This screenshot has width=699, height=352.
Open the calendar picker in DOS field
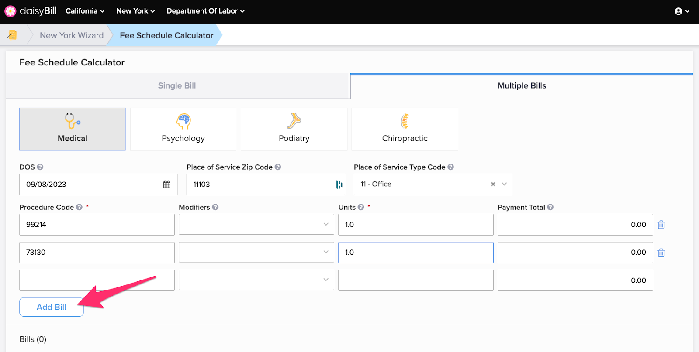pyautogui.click(x=167, y=185)
